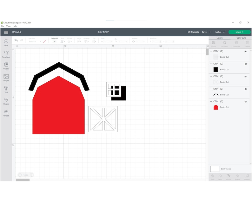
Task: Open the Arrange dropdown
Action: coord(86,41)
